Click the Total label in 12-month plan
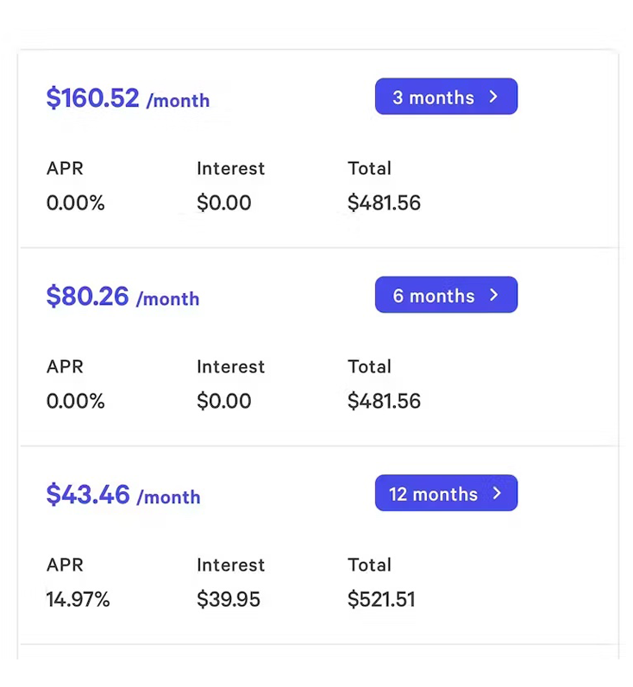The width and height of the screenshot is (633, 687). pos(369,565)
